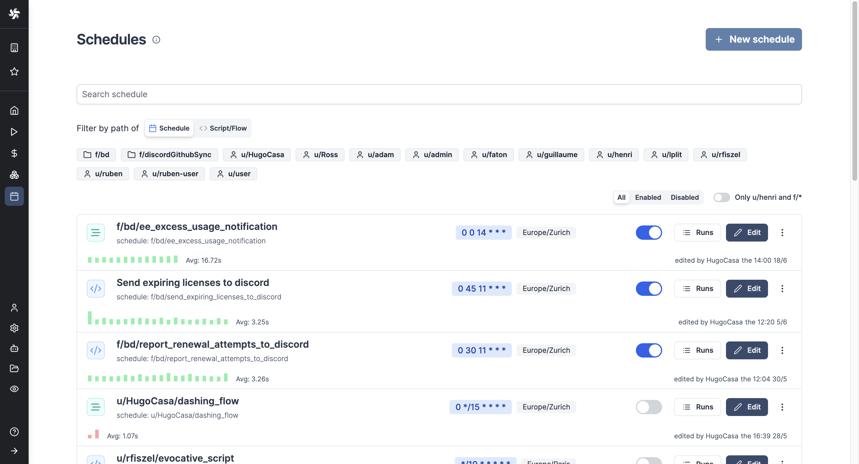The width and height of the screenshot is (859, 464).
Task: Switch to the Script/Flow path filter
Action: point(223,128)
